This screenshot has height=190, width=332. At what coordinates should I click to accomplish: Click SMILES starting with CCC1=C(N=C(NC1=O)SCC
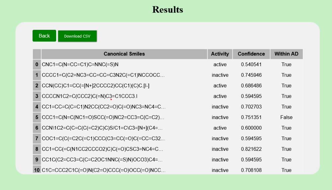[103, 117]
